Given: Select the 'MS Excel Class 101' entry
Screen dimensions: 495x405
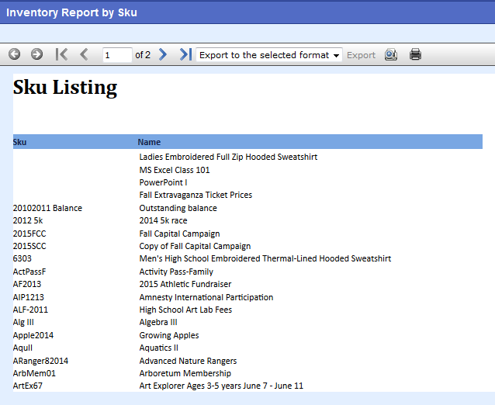Looking at the screenshot, I should (x=175, y=170).
